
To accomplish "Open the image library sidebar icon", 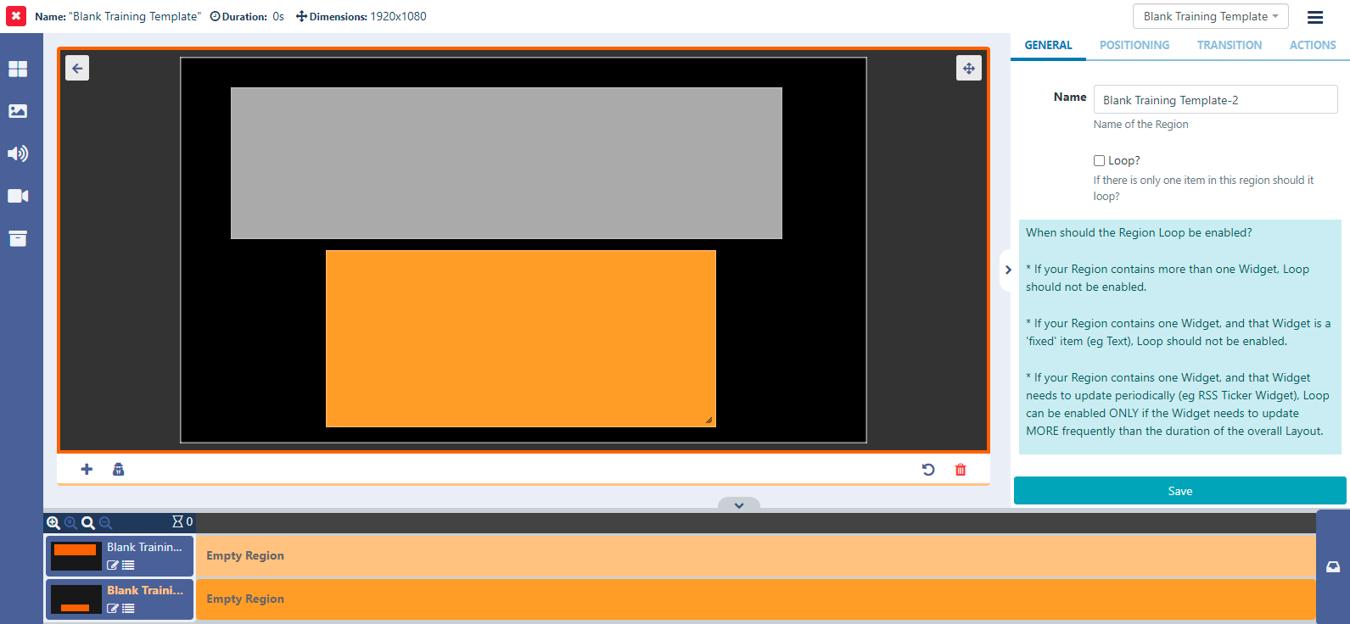I will pos(18,111).
